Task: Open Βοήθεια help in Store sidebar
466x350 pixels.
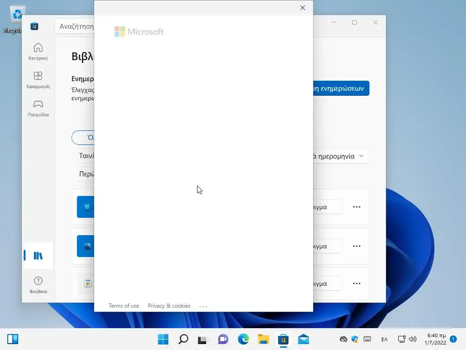Action: tap(38, 285)
